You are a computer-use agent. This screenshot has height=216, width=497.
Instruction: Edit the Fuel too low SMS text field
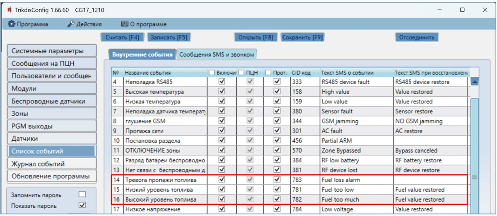pyautogui.click(x=355, y=190)
